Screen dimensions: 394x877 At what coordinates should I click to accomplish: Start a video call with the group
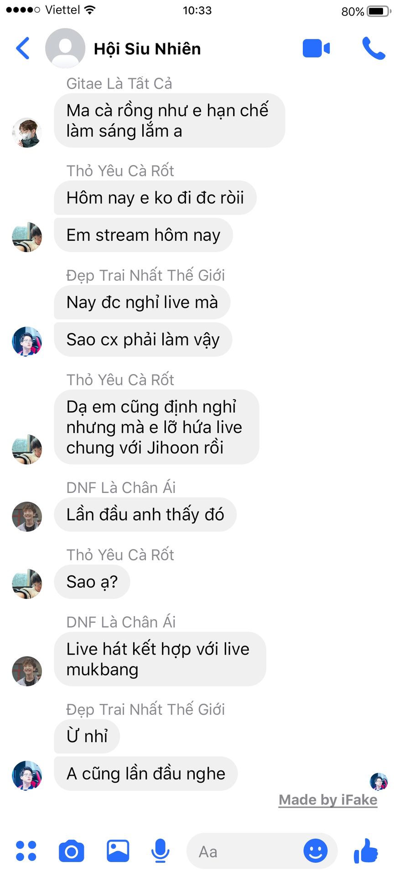coord(316,48)
